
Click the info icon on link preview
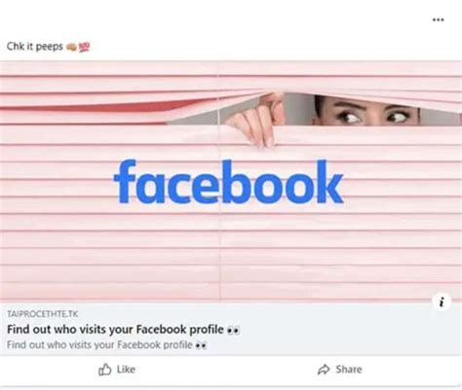442,301
